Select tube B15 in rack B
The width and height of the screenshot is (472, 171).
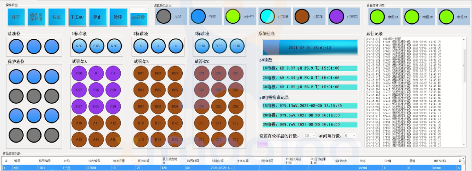pyautogui.click(x=175, y=140)
